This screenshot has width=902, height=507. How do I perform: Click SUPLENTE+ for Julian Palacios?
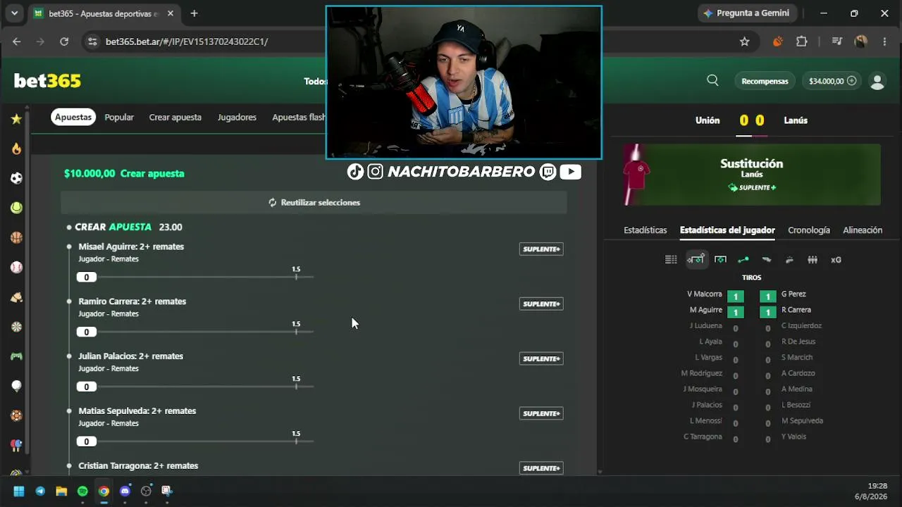(x=541, y=358)
